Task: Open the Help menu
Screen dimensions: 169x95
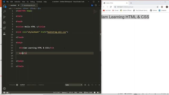Action: click(45, 2)
